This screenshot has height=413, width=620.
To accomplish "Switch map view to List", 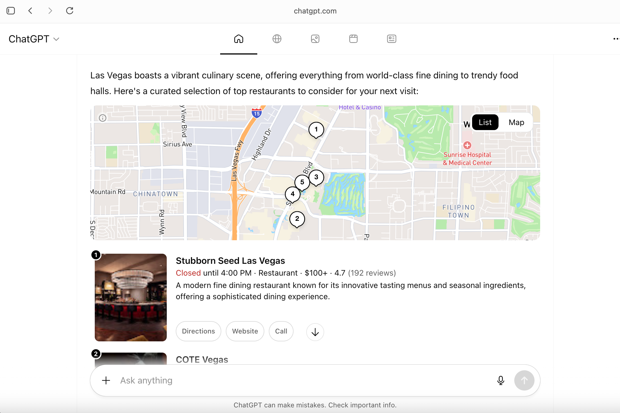I will [485, 122].
